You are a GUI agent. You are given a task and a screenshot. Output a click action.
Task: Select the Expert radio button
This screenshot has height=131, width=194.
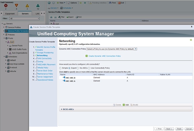[x=69, y=68]
